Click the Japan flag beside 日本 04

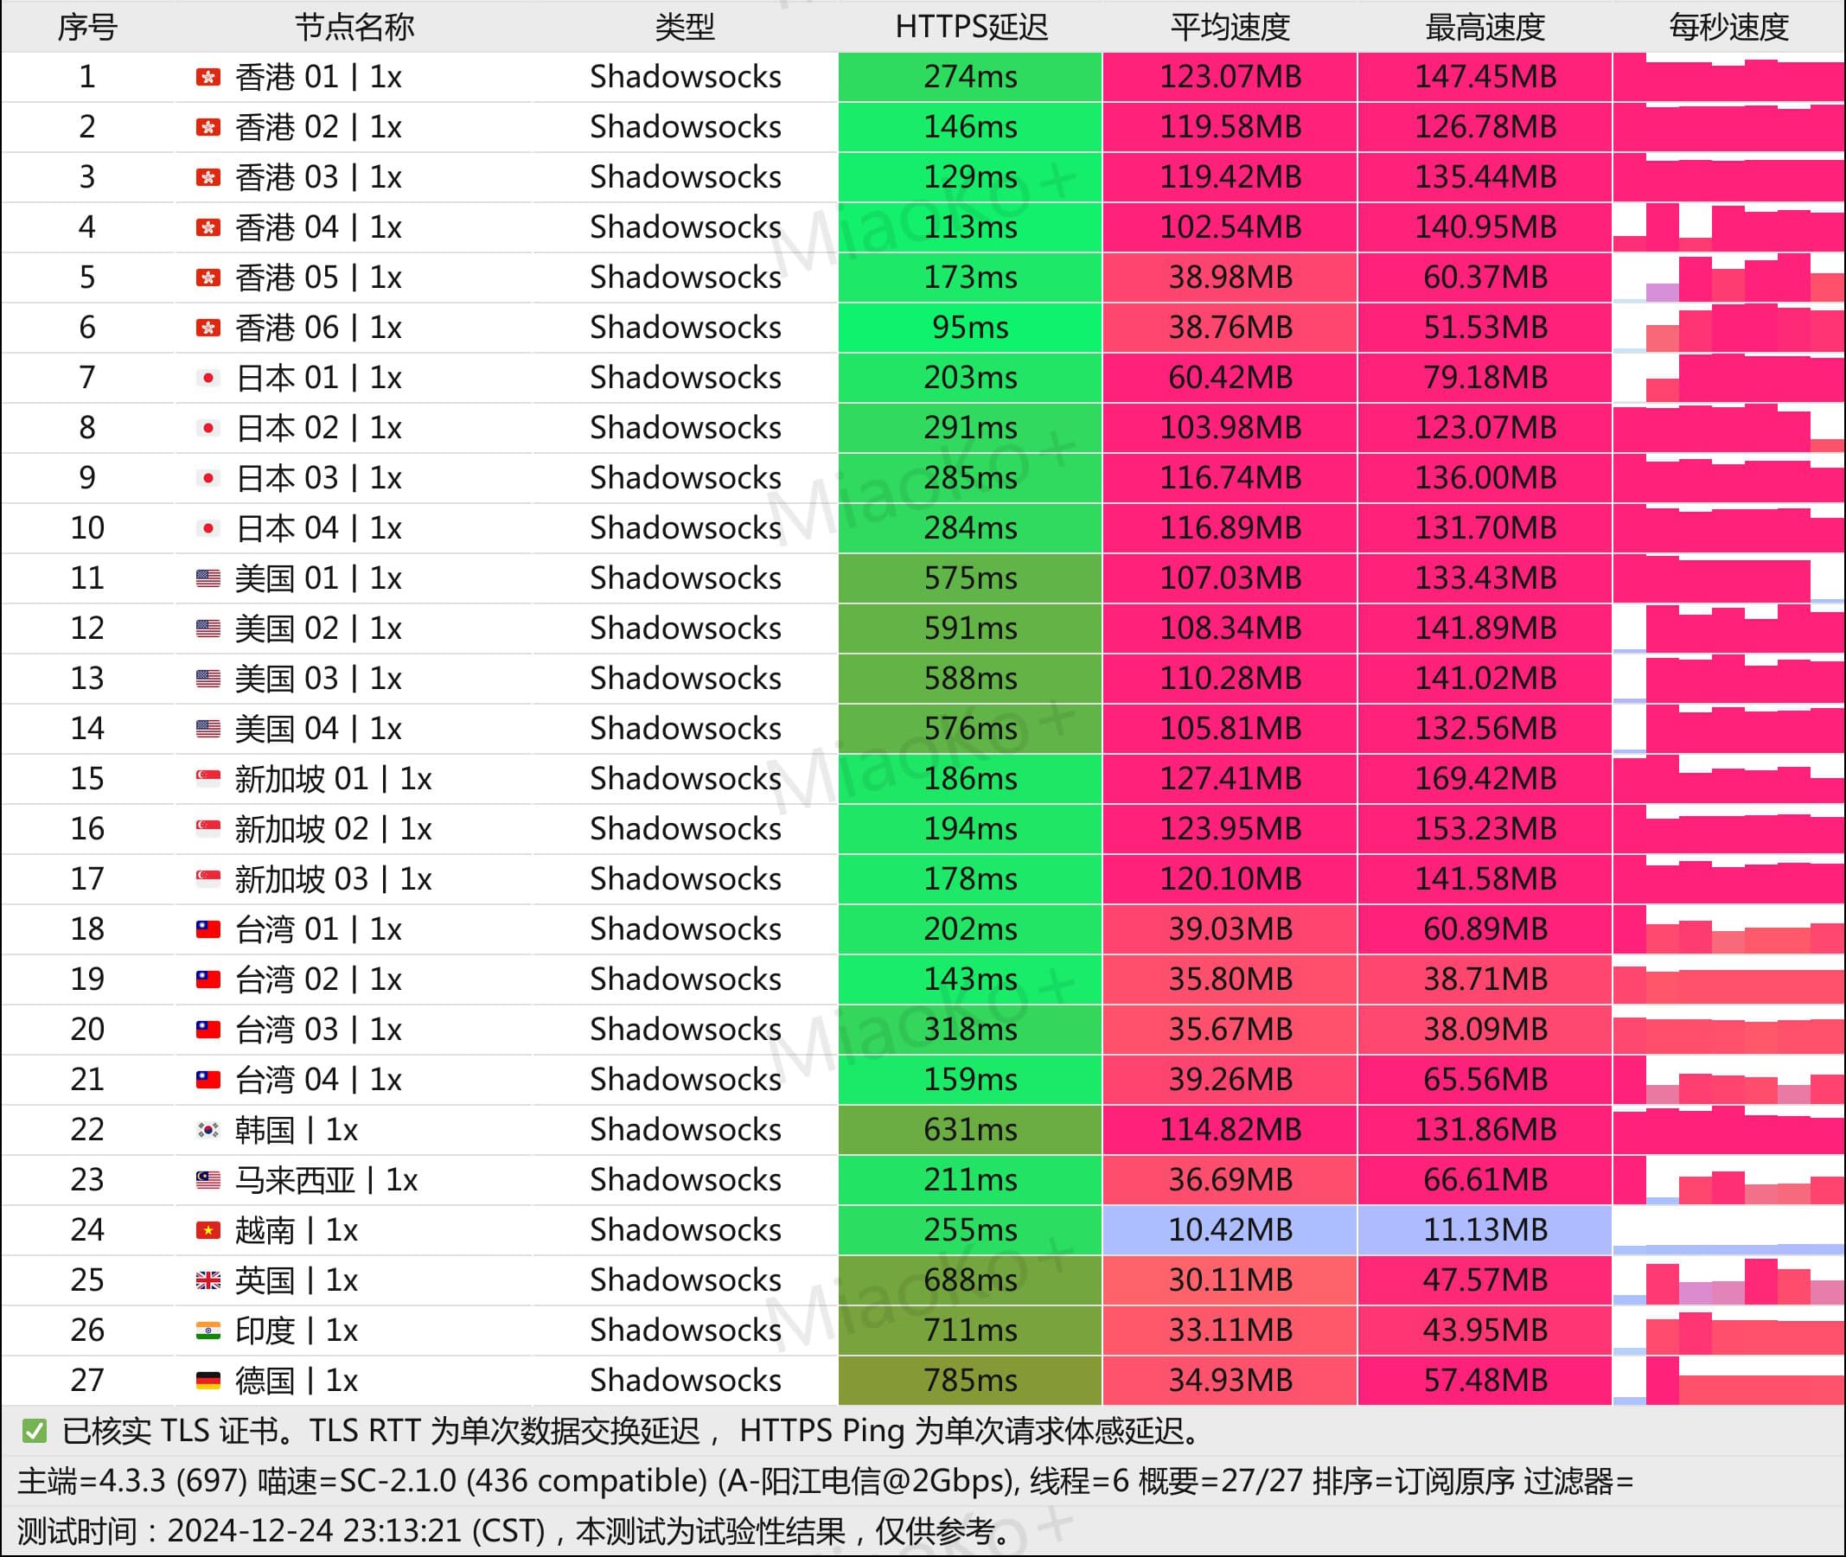(x=208, y=528)
